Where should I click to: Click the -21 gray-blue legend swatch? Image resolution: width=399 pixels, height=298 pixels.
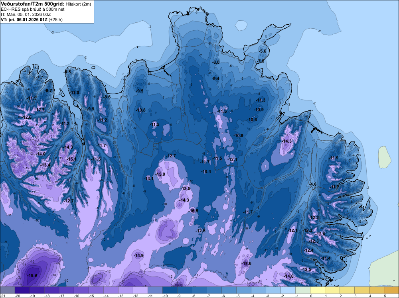tap(7, 290)
